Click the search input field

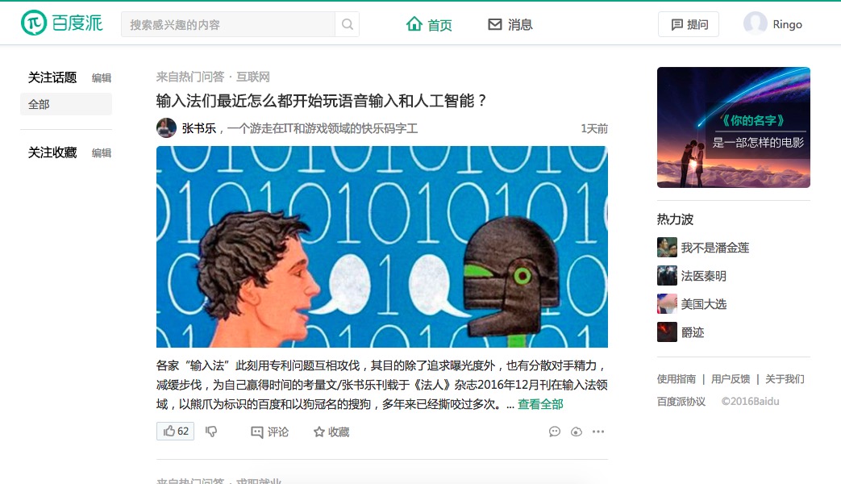[228, 24]
